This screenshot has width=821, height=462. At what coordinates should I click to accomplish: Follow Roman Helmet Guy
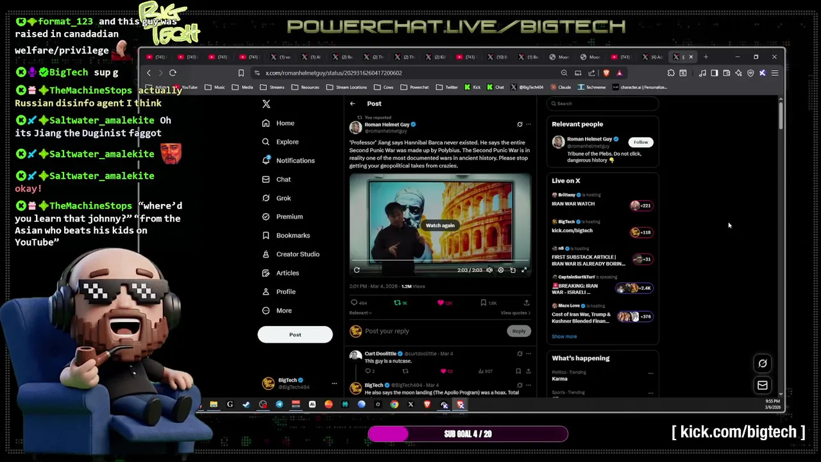[x=641, y=142]
